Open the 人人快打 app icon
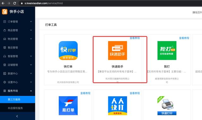The image size is (202, 120). (x=117, y=106)
